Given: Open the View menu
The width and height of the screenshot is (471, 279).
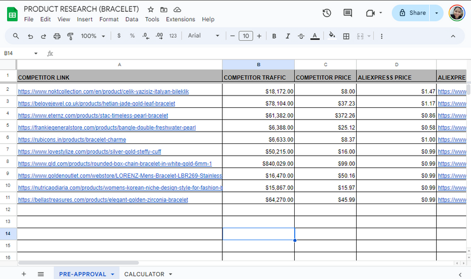Looking at the screenshot, I should [64, 19].
